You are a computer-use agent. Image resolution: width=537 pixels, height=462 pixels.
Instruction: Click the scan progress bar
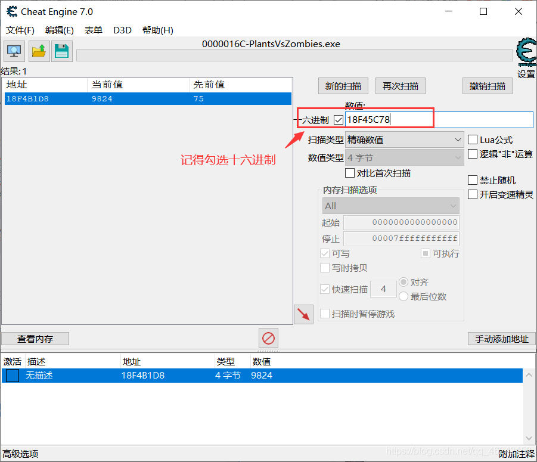click(x=294, y=55)
